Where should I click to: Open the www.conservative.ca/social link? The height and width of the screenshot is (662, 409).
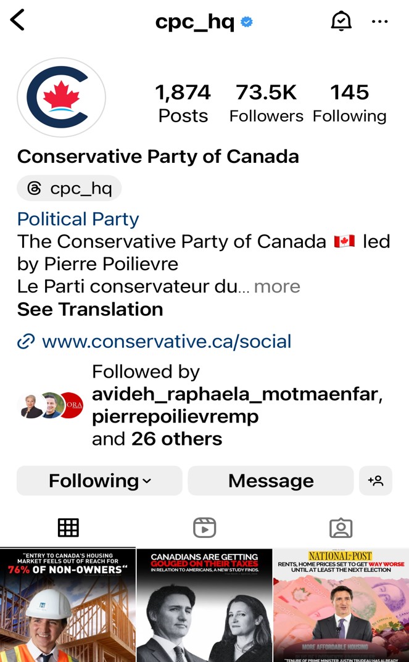(x=167, y=342)
